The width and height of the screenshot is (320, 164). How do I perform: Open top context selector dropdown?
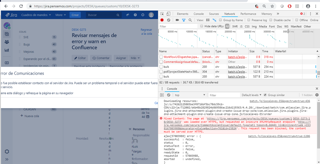(190, 95)
